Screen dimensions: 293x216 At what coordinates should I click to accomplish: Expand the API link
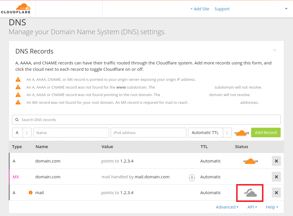point(252,207)
